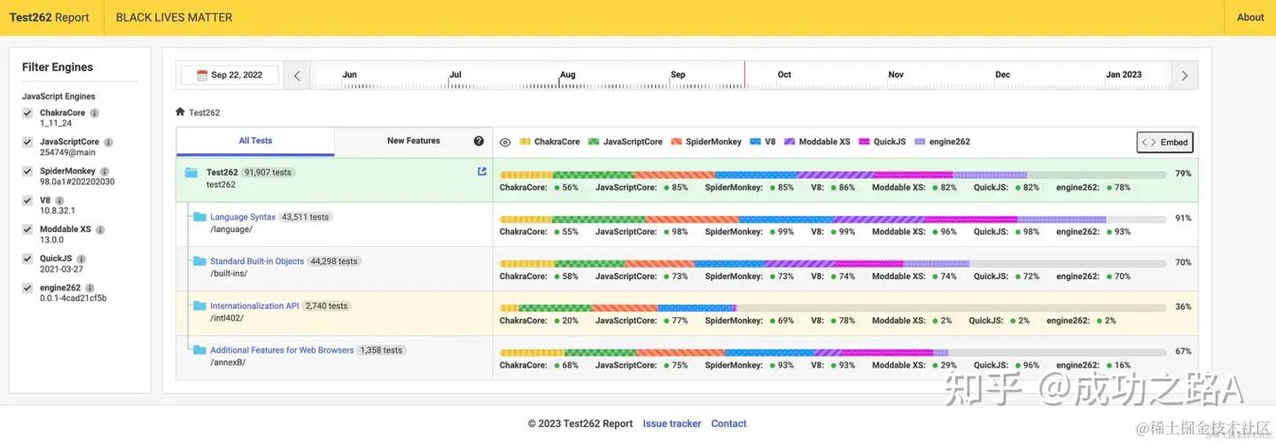Toggle SpiderMonkey engine checkbox

coord(27,171)
